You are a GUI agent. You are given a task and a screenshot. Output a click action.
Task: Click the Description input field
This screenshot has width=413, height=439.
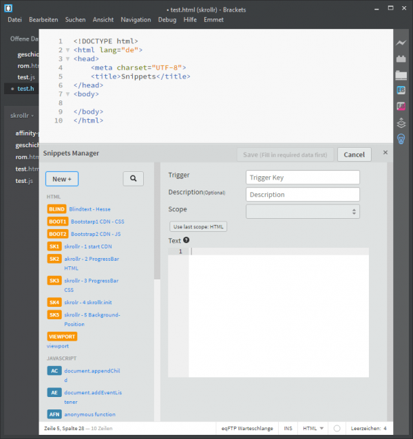(x=303, y=195)
